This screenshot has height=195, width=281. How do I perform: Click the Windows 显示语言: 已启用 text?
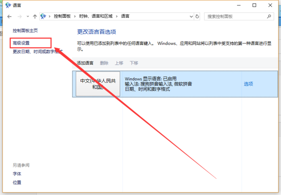(150, 79)
